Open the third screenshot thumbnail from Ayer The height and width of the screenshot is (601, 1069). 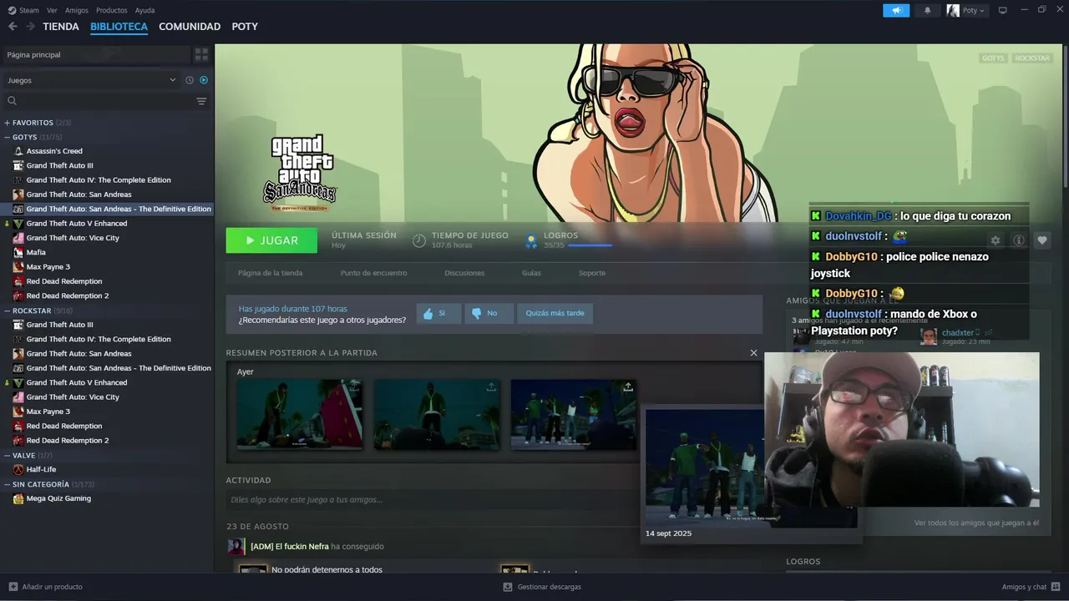[573, 414]
